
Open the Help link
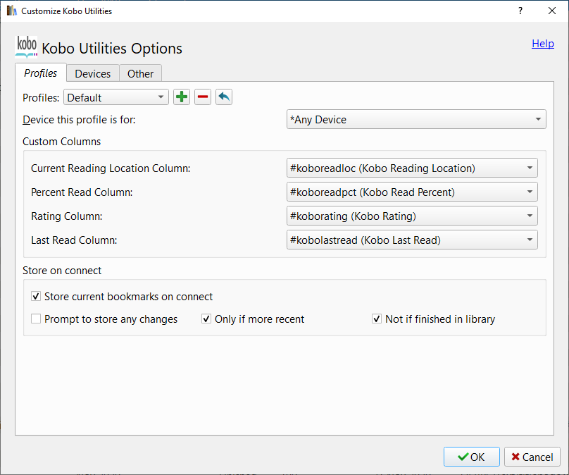coord(542,44)
